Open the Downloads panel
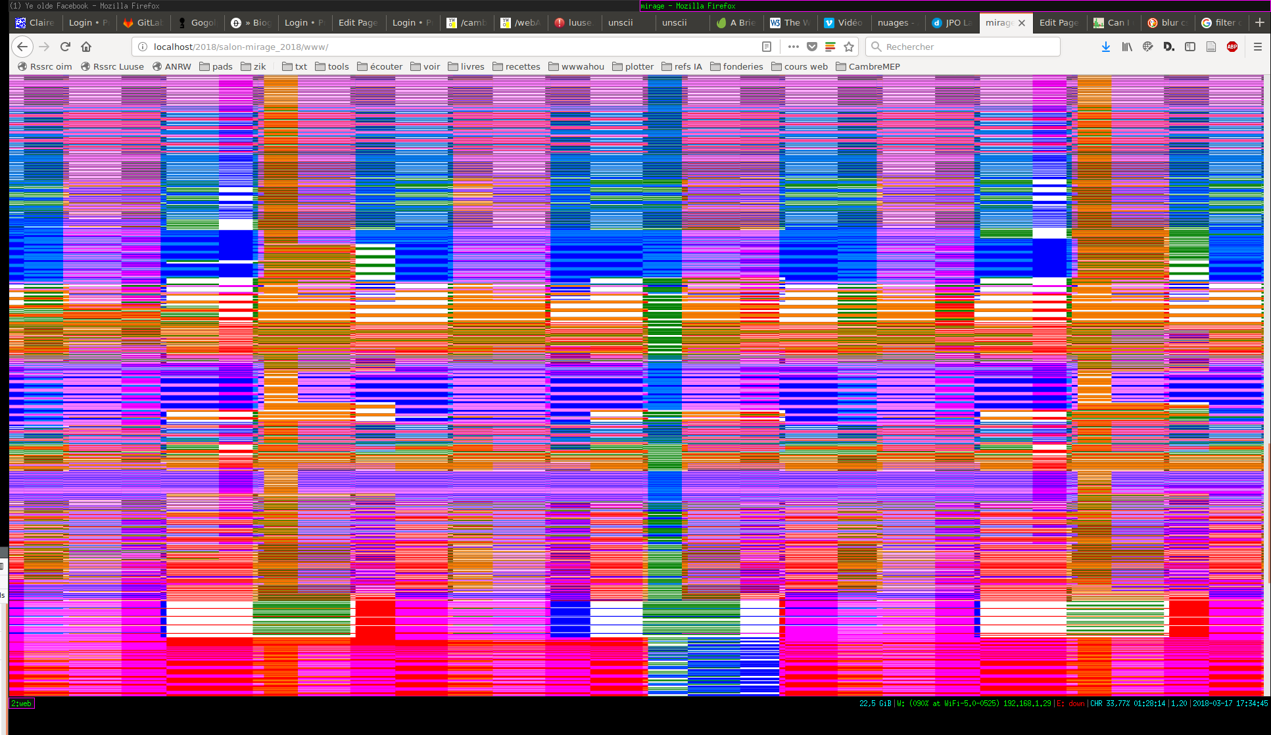Screen dimensions: 1271x735 pos(1106,47)
